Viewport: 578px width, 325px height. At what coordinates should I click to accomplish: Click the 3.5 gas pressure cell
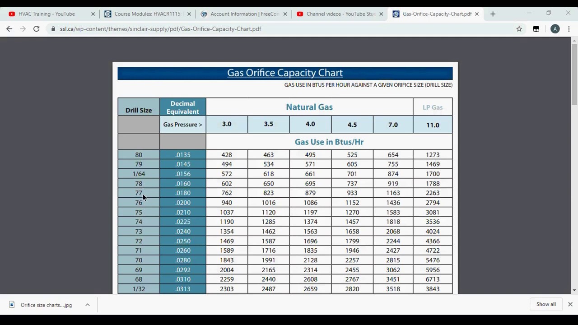(269, 124)
